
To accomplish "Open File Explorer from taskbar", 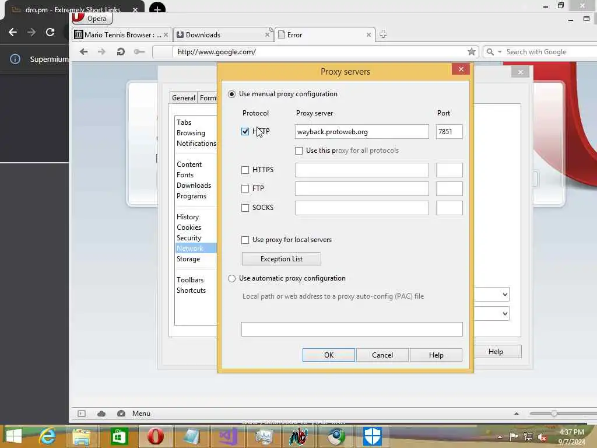I will pyautogui.click(x=82, y=436).
